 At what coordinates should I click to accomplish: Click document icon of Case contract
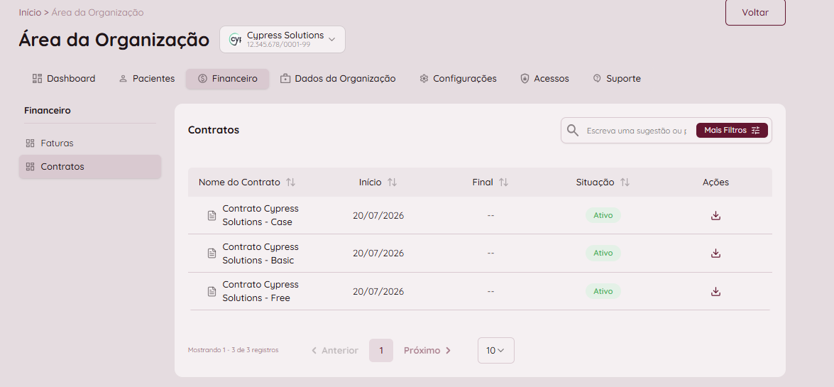pyautogui.click(x=212, y=216)
